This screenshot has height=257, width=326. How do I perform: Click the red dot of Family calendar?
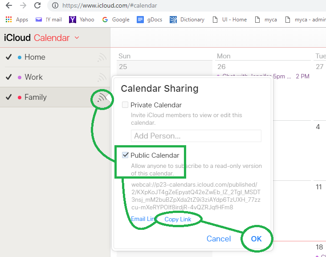(20, 97)
